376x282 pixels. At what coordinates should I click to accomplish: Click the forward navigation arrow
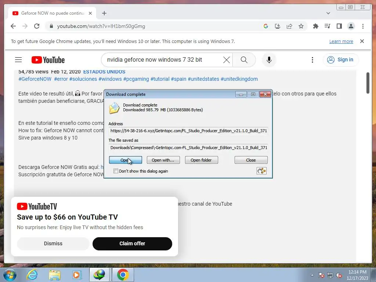[25, 26]
